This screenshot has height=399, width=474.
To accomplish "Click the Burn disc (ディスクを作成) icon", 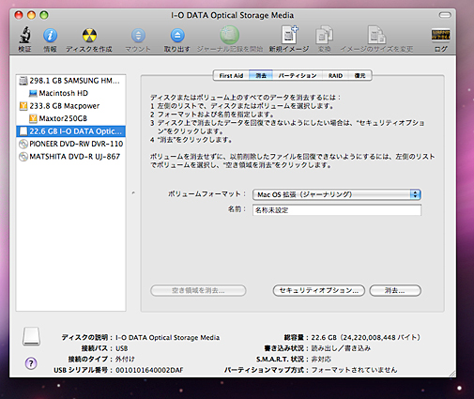I will coord(89,35).
